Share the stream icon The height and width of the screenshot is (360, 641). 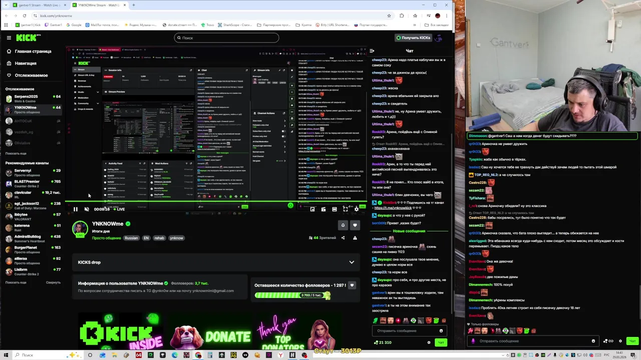(x=343, y=238)
